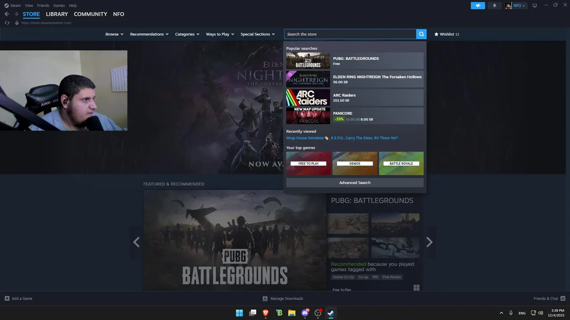Click the microphone tray icon
Screen dimensions: 570x320
click(x=511, y=313)
